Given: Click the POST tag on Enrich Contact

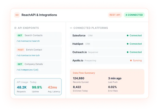Looking at the screenshot, I should (21, 50).
